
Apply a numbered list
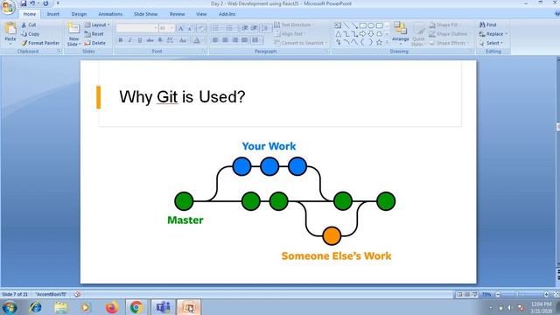(x=230, y=28)
